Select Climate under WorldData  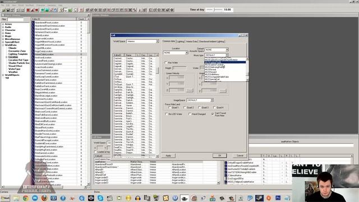(12, 48)
